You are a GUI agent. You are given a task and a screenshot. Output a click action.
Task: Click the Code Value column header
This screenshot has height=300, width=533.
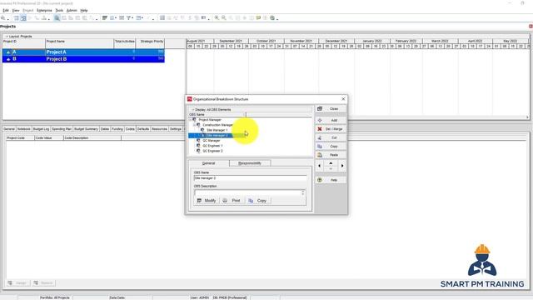49,137
